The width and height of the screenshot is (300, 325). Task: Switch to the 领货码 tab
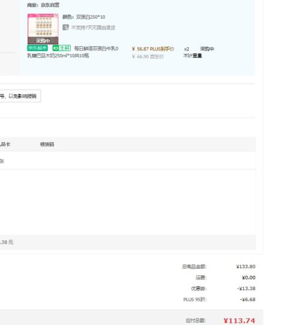point(47,145)
